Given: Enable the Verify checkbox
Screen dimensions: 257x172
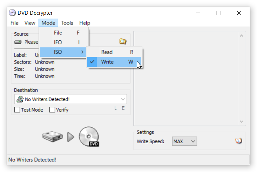Looking at the screenshot, I should [x=52, y=110].
